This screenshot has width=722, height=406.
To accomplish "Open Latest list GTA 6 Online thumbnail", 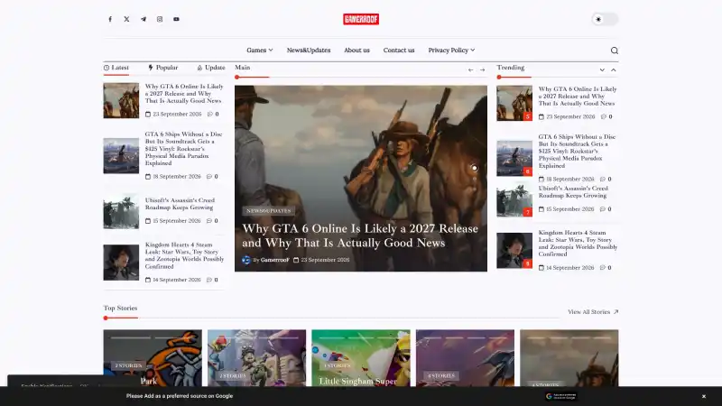I will (x=121, y=100).
